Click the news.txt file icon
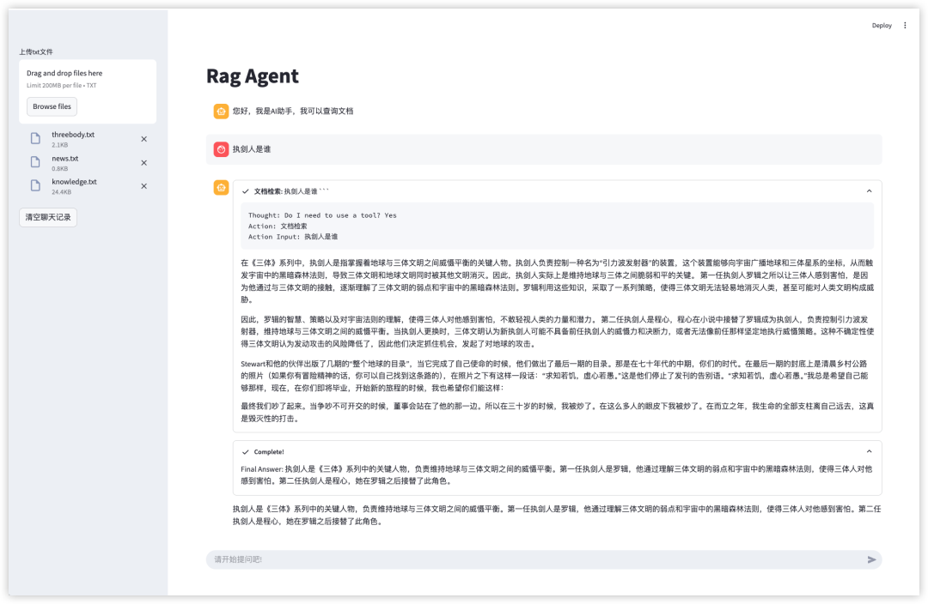The width and height of the screenshot is (928, 604). 35,162
